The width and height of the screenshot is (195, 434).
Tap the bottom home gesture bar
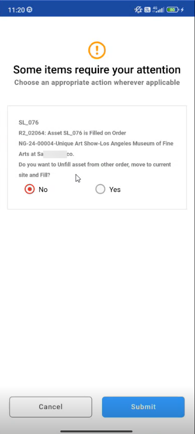click(x=96, y=431)
